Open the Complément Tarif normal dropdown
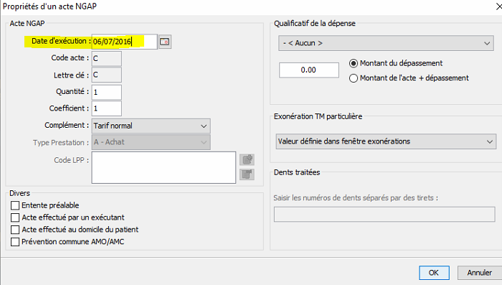 pyautogui.click(x=151, y=126)
